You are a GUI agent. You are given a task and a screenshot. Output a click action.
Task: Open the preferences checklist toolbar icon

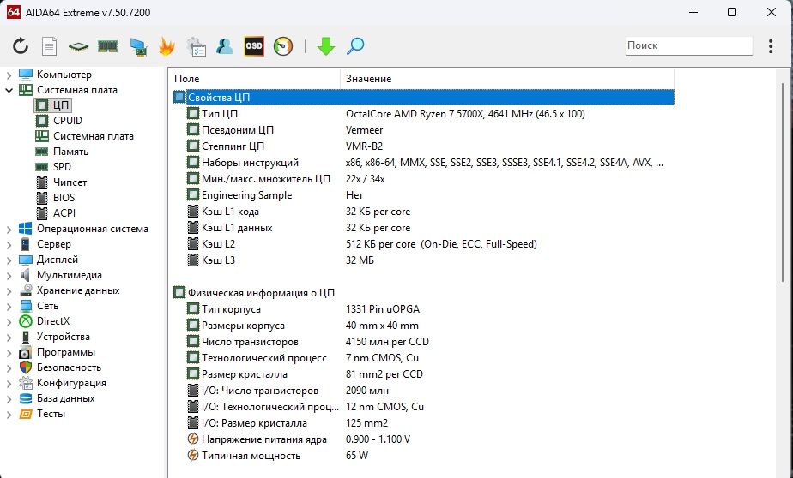click(196, 46)
